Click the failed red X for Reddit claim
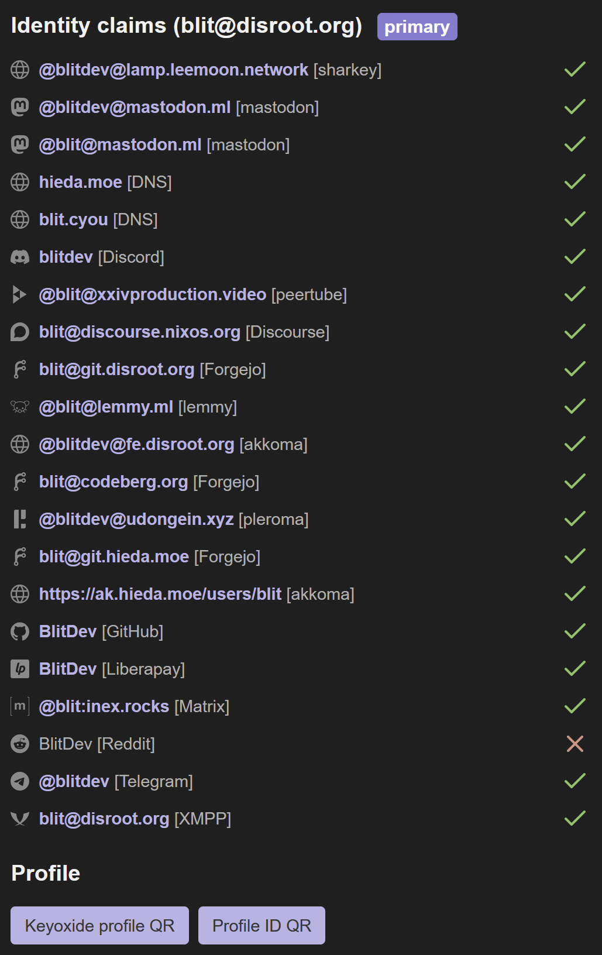Viewport: 602px width, 955px height. (x=575, y=744)
